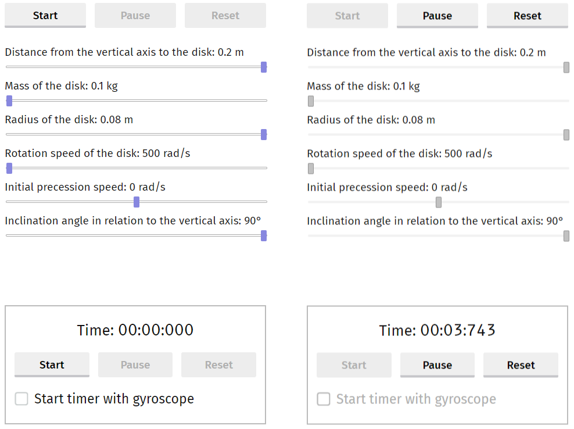Viewport: 574px width, 429px height.
Task: Click the rotation speed slider on the right
Action: (310, 168)
